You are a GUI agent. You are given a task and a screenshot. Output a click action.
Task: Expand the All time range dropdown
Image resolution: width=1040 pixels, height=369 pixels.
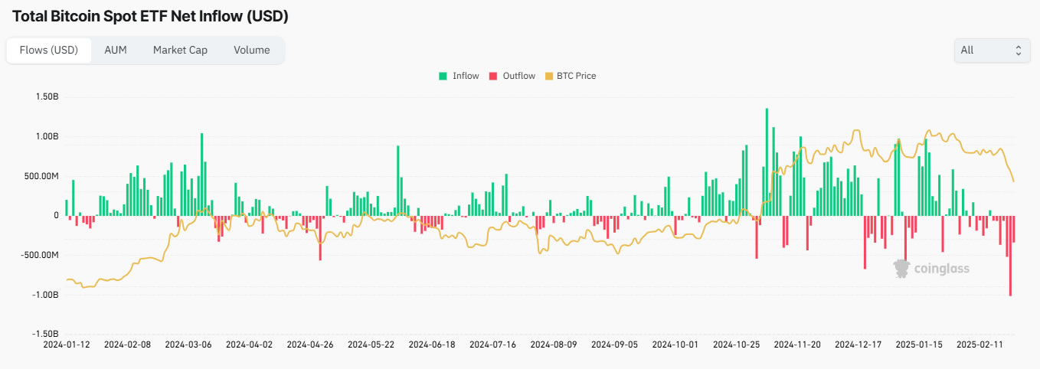pos(991,51)
